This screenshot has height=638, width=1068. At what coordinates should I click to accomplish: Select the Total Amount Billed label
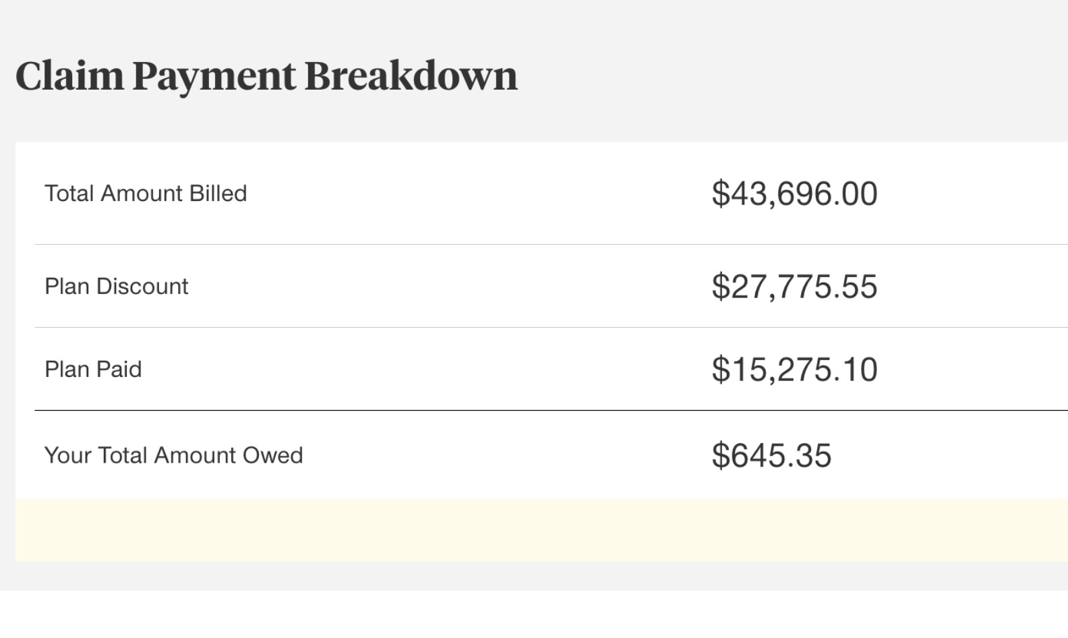(x=146, y=194)
